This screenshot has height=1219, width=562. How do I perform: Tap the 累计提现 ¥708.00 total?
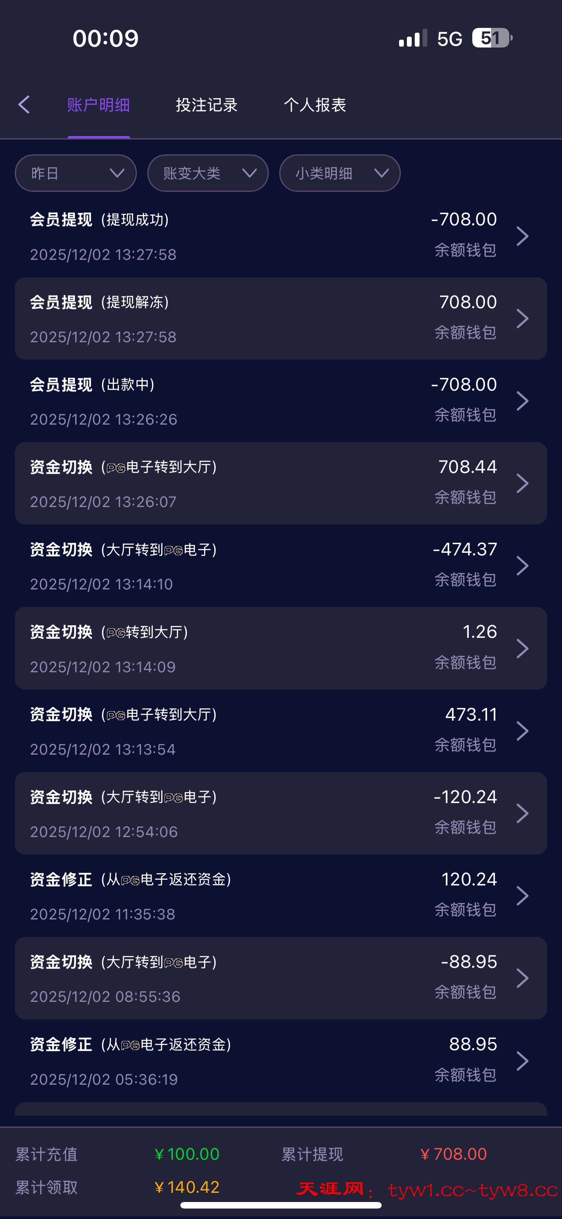pos(453,1154)
